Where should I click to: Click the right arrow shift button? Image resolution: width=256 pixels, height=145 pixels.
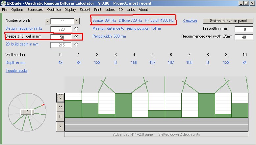click(x=60, y=127)
